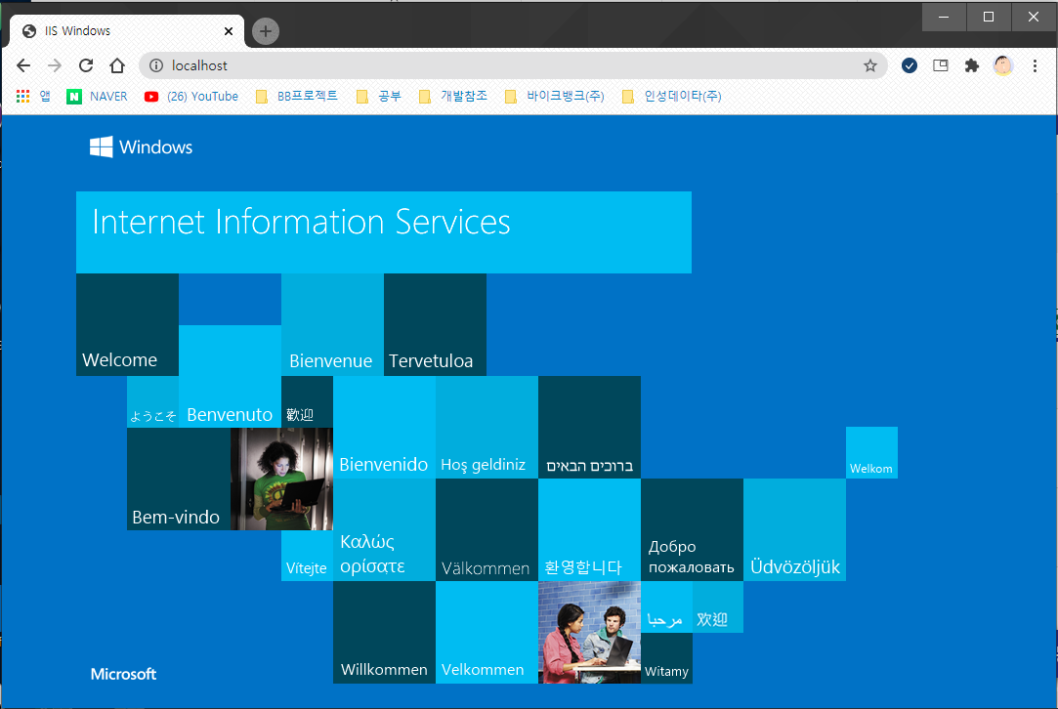The height and width of the screenshot is (709, 1058).
Task: Click the localhost address bar
Action: tap(513, 65)
